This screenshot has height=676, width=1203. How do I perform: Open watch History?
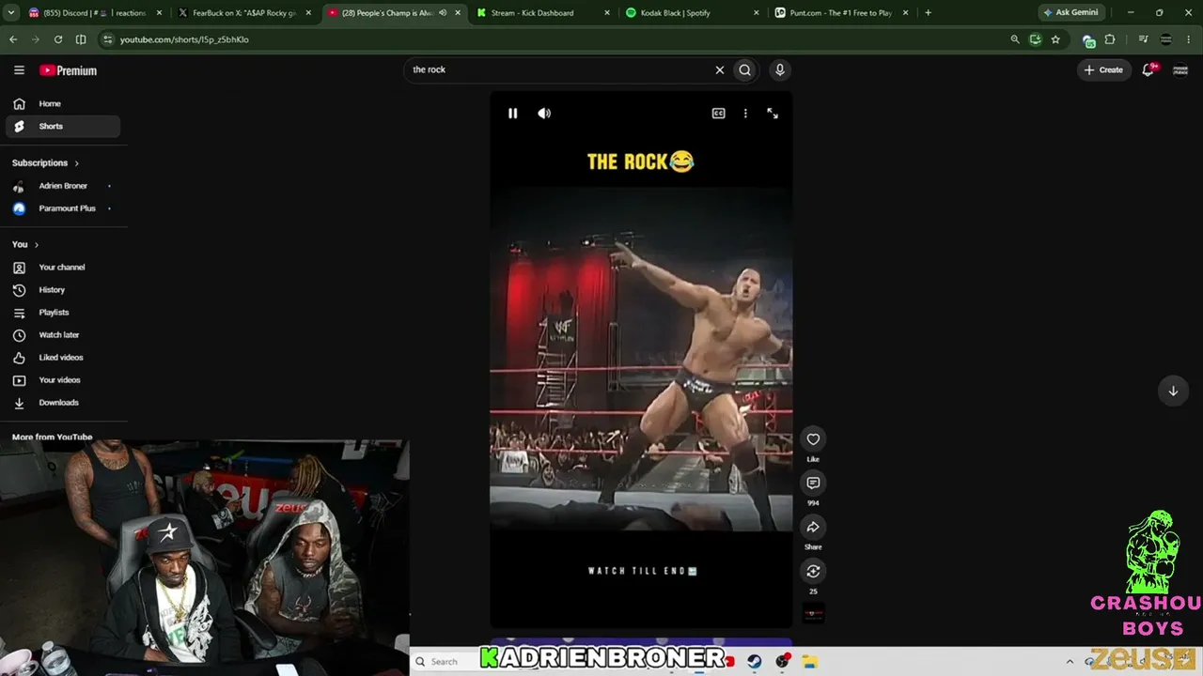point(63,290)
